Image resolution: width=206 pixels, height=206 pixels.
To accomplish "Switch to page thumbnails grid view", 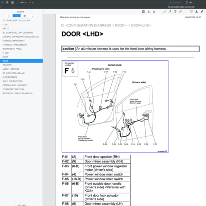I will click(7, 3).
